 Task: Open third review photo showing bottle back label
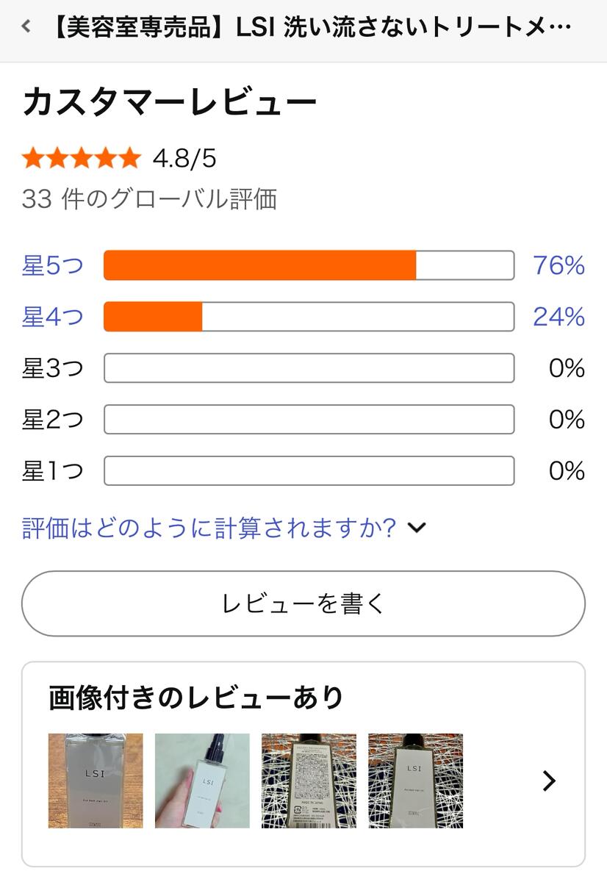point(309,781)
